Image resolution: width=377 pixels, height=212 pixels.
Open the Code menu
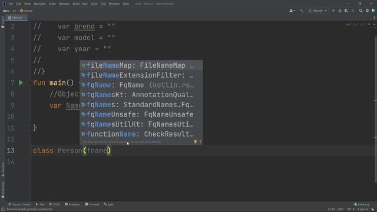pos(52,4)
